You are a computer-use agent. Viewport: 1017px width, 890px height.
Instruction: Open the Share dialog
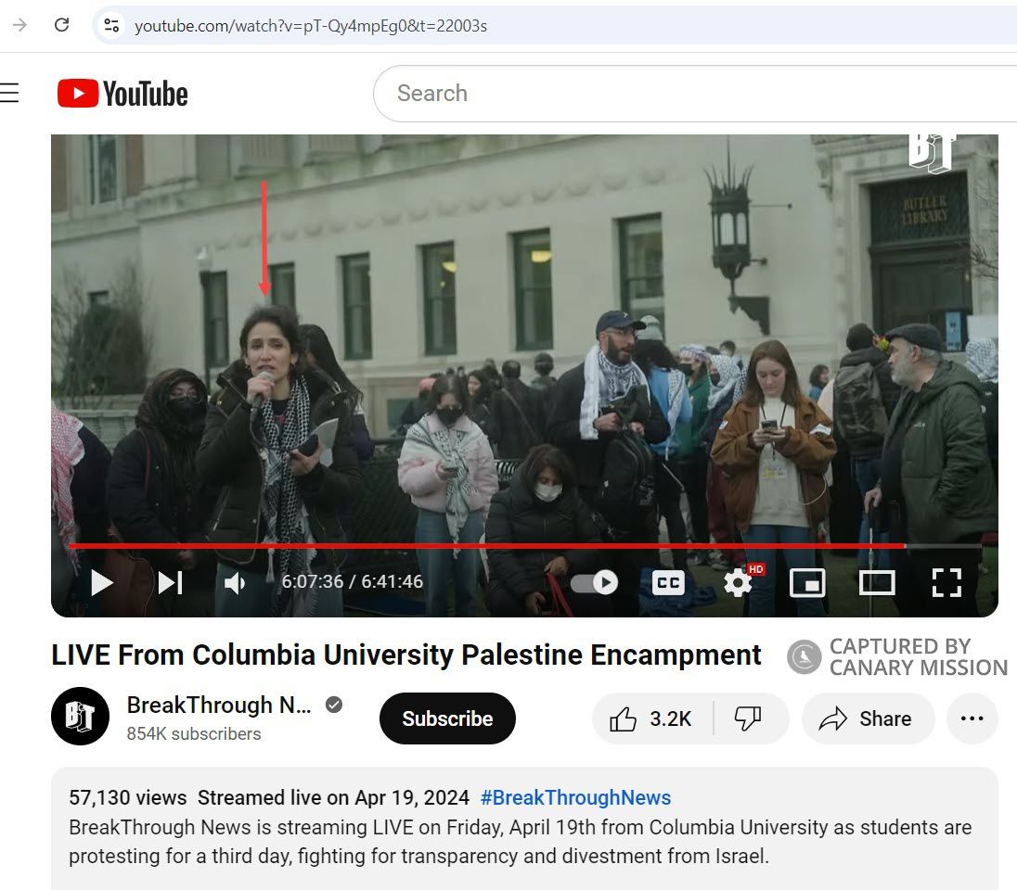(x=868, y=718)
